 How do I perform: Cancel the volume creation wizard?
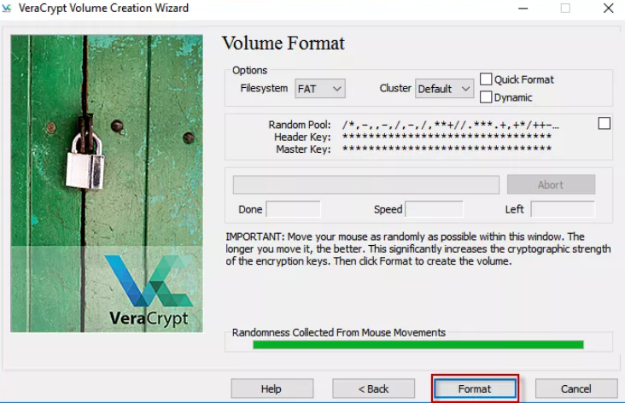point(576,388)
